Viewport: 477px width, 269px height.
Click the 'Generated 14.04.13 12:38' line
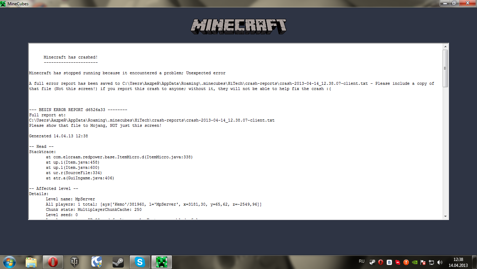click(59, 136)
